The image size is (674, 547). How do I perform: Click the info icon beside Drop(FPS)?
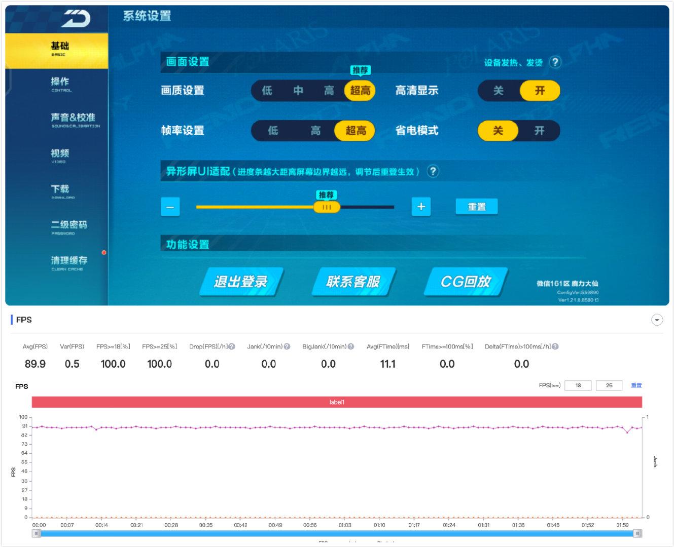tap(232, 346)
